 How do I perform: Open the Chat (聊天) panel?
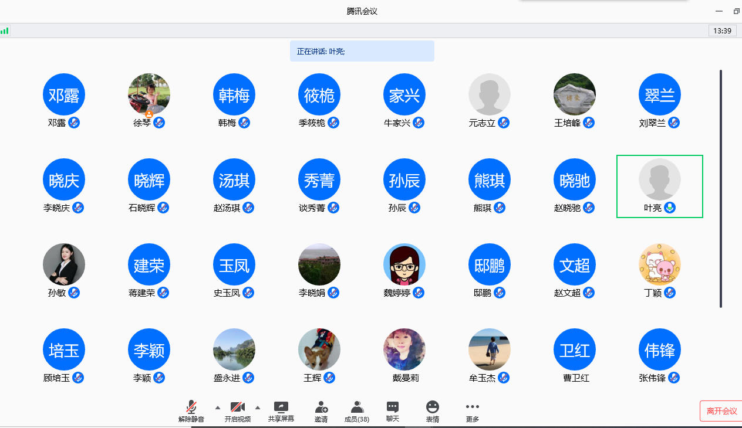[x=393, y=407]
